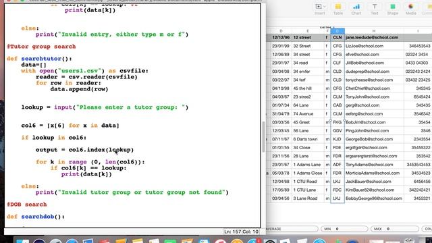Viewport: 432px width, 243px height.
Task: Select cell 'gerg@school.com'
Action: coord(362,105)
